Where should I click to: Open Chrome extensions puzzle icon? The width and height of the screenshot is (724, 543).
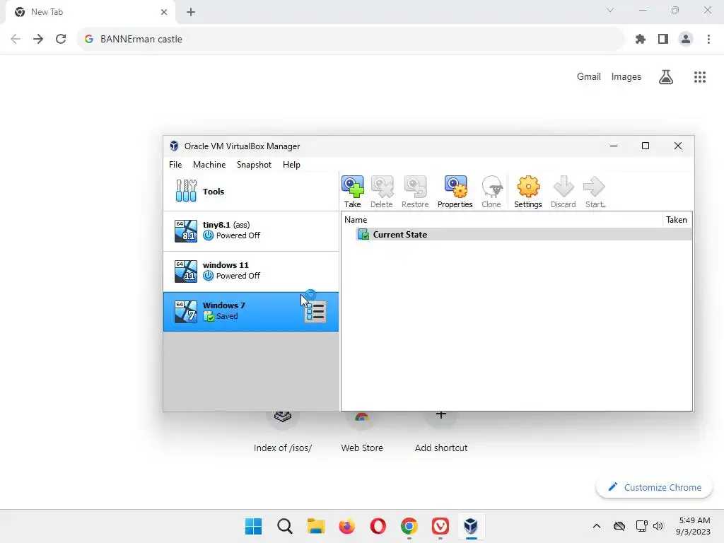tap(641, 40)
